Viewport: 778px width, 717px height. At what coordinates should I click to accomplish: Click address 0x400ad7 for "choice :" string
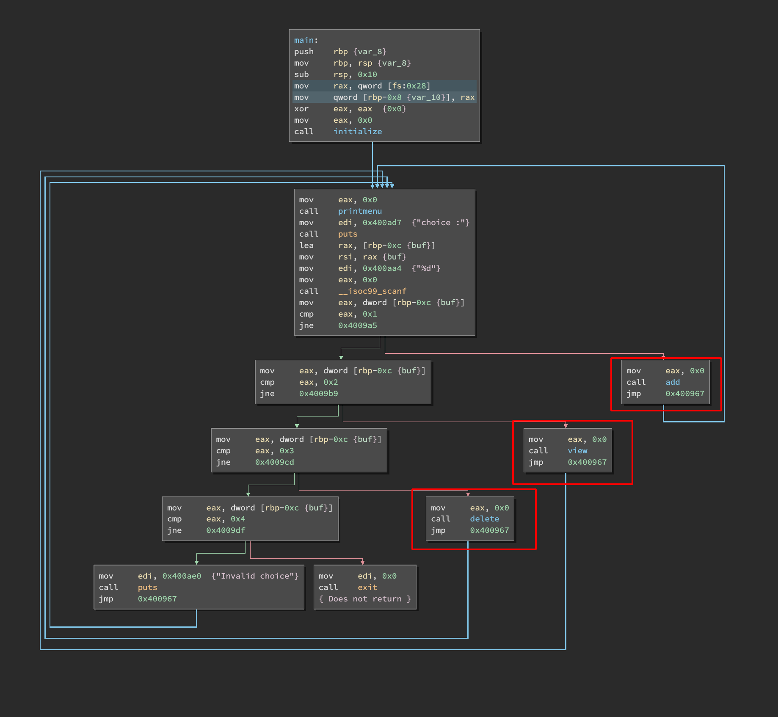[x=382, y=223]
